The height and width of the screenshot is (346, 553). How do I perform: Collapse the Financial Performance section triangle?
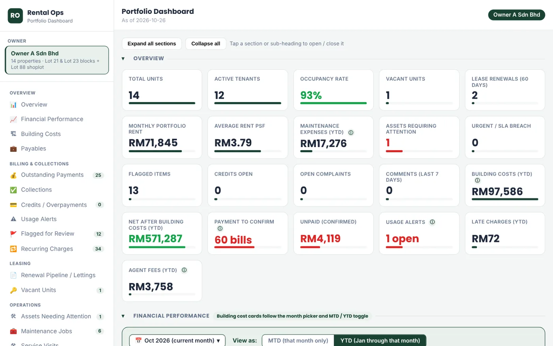(x=123, y=316)
